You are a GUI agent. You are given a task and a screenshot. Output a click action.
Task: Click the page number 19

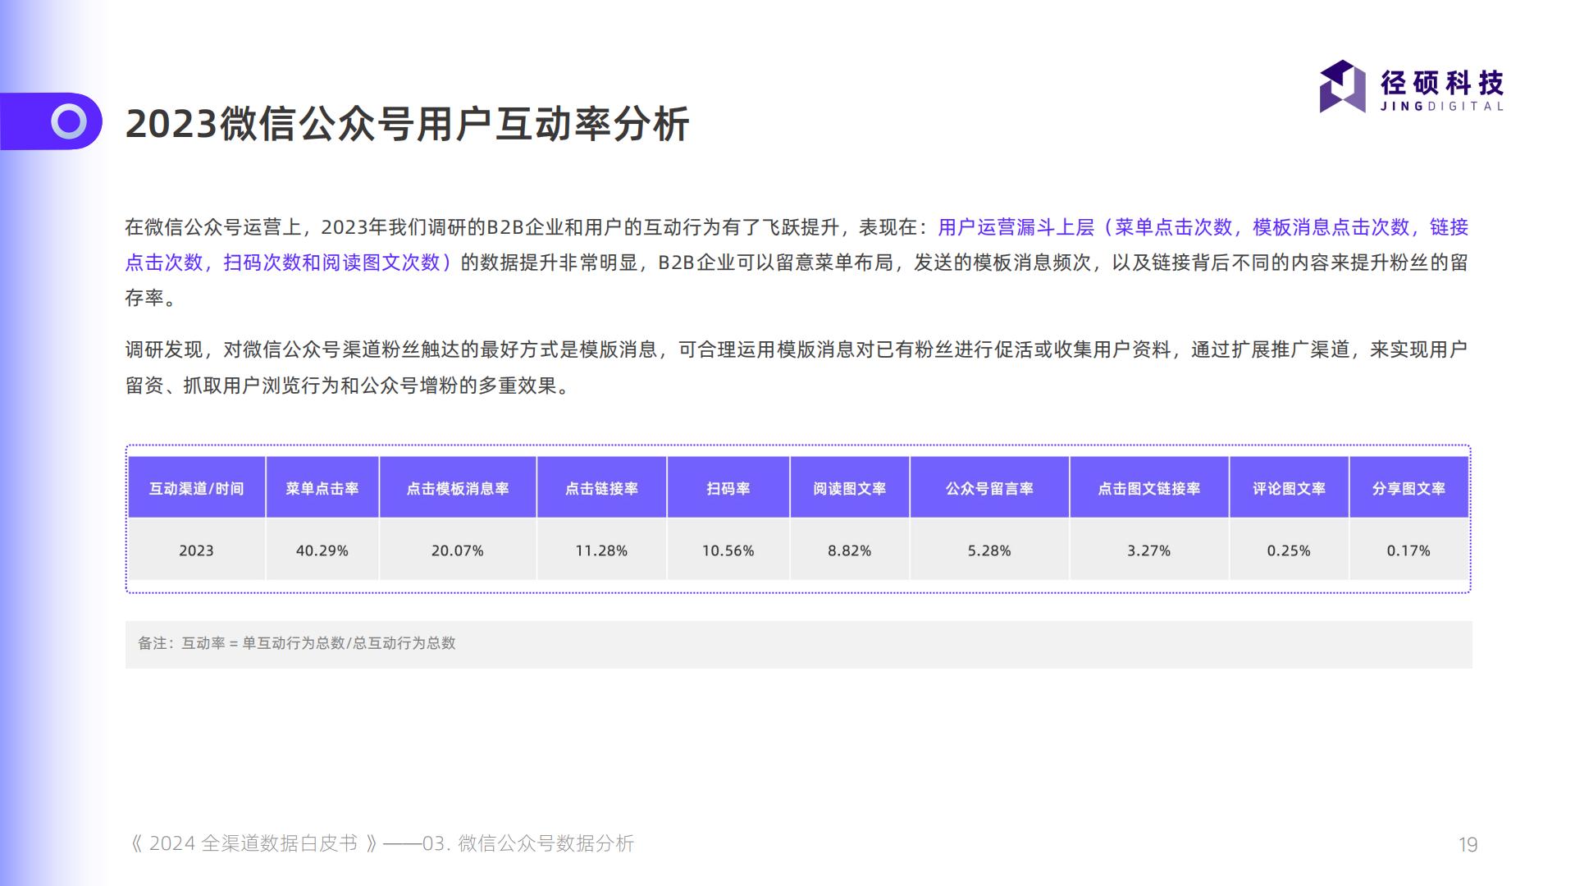point(1468,844)
